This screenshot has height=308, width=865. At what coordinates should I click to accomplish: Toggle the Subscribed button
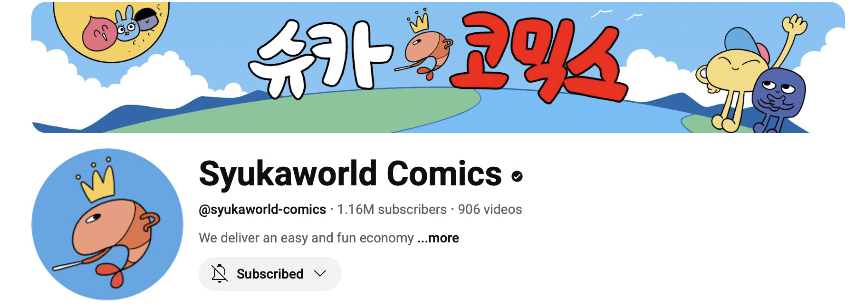point(270,274)
